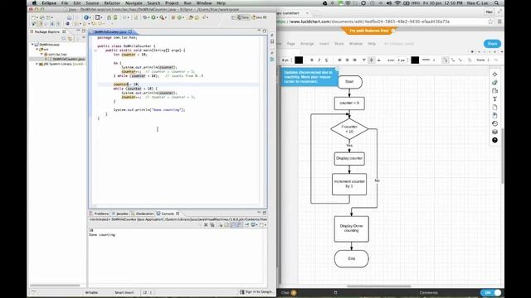531x298 pixels.
Task: Open the line style dropdown
Action: tap(428, 60)
